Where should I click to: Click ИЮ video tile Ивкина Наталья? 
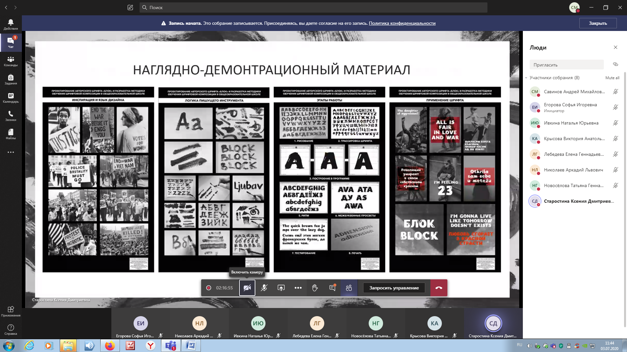258,324
